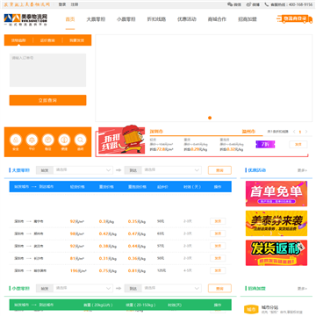The image size is (316, 316).
Task: Open the WeChat icon in top bar
Action: [230, 4]
